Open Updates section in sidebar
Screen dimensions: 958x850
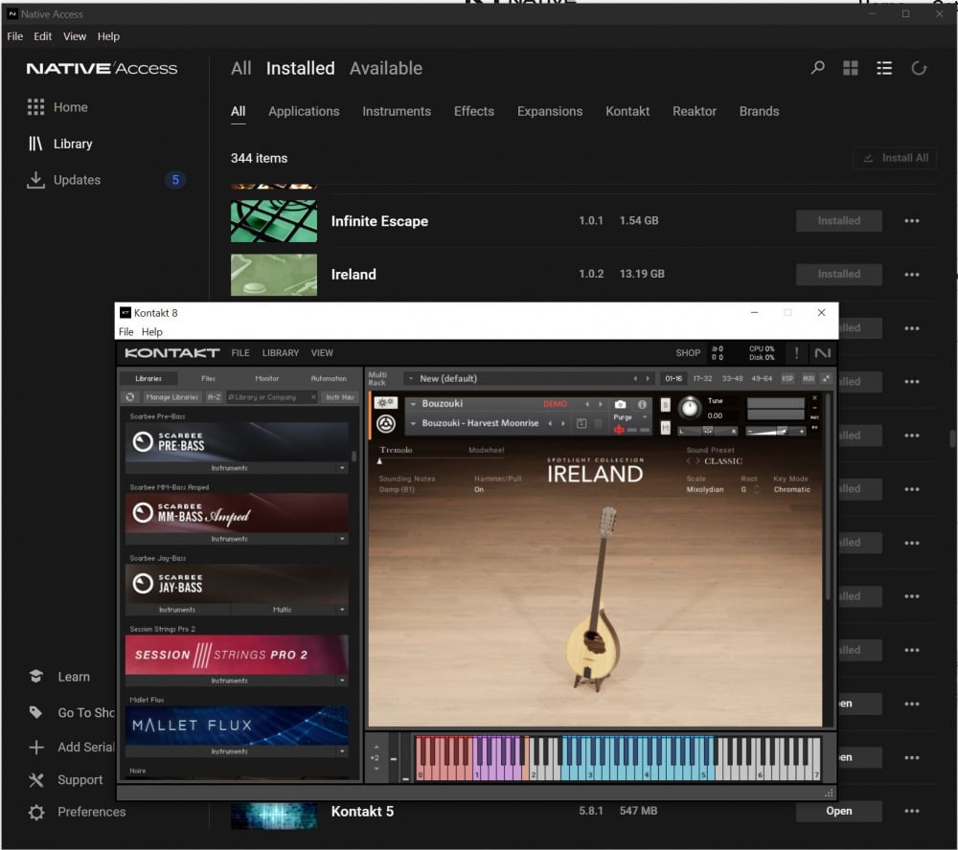[x=63, y=180]
